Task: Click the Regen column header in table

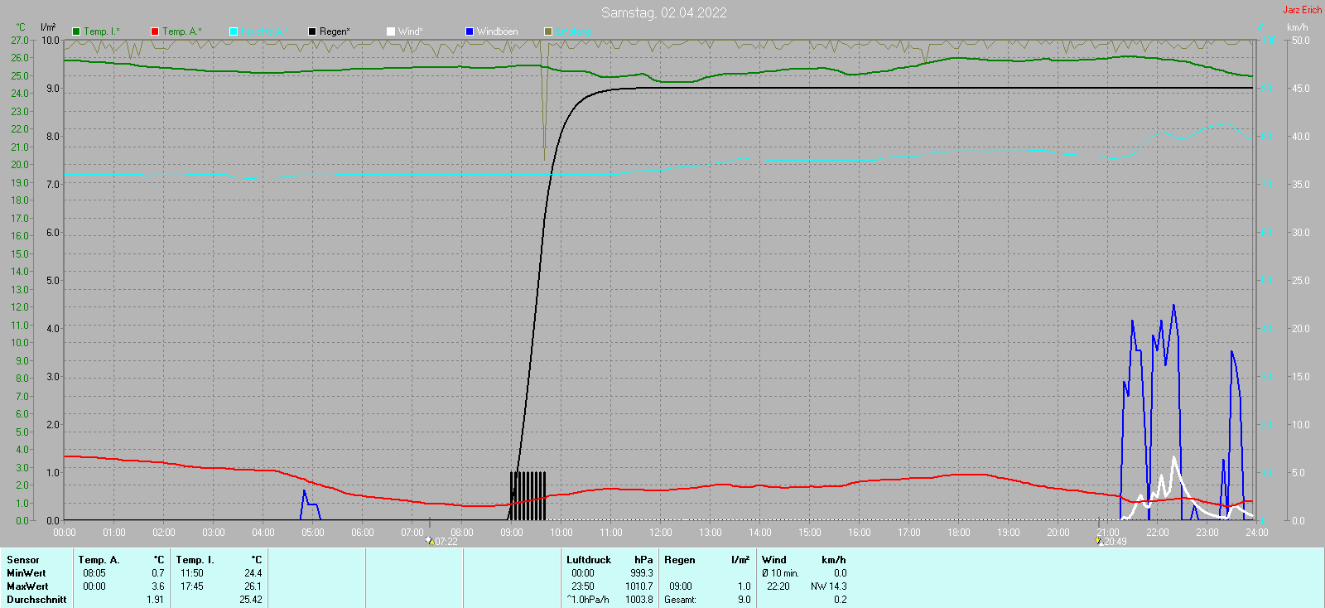Action: 679,560
